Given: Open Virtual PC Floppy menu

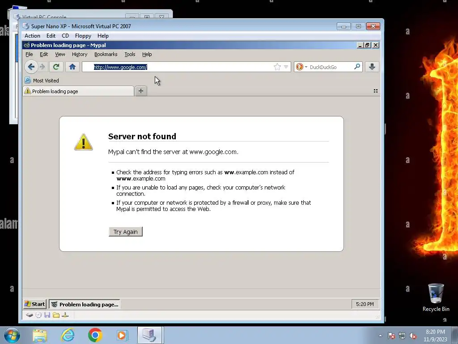Looking at the screenshot, I should tap(83, 36).
